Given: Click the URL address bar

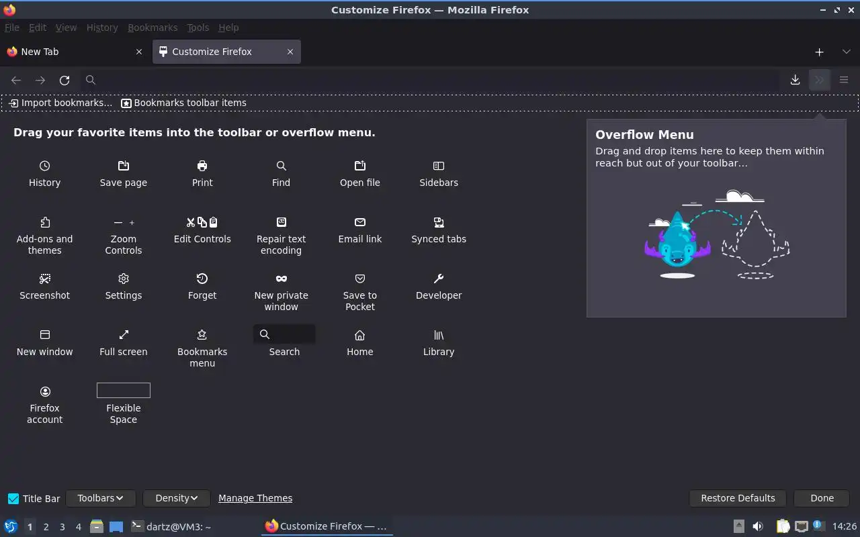Looking at the screenshot, I should pyautogui.click(x=430, y=80).
